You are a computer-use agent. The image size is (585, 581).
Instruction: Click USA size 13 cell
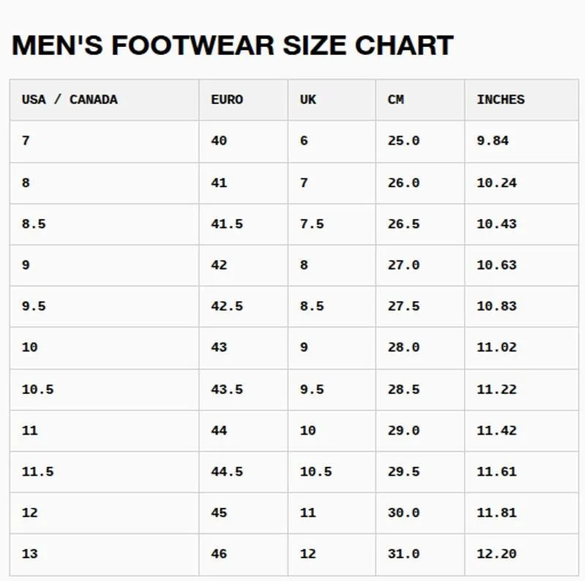tap(105, 555)
